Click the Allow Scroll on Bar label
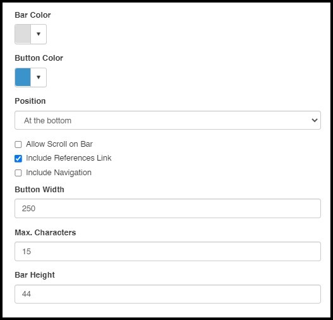The height and width of the screenshot is (320, 333). tap(59, 144)
